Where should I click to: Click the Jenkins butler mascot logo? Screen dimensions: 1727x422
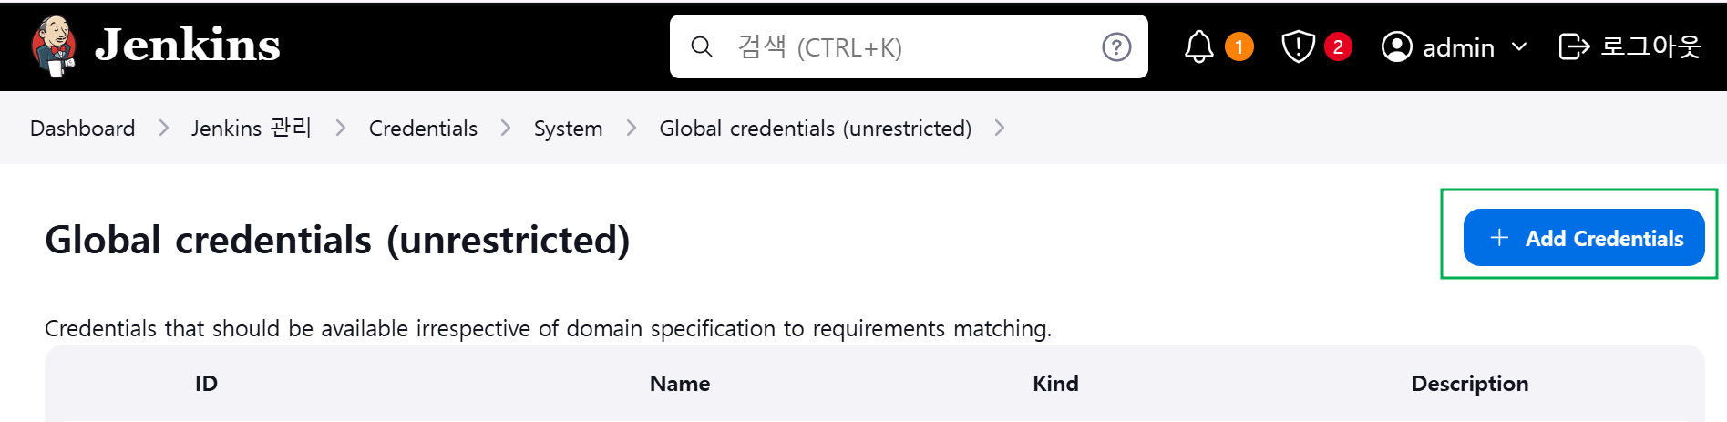pyautogui.click(x=54, y=46)
